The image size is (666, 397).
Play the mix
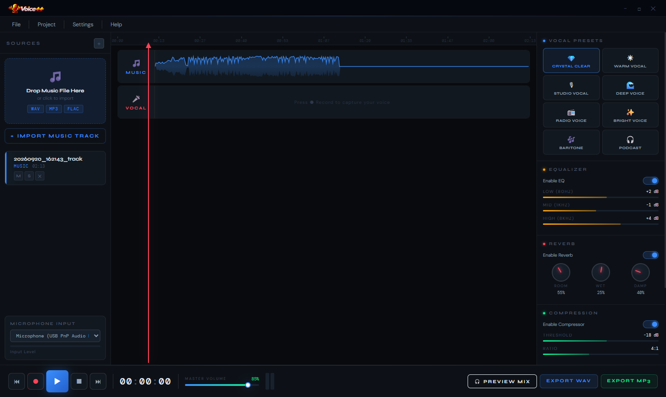[57, 381]
